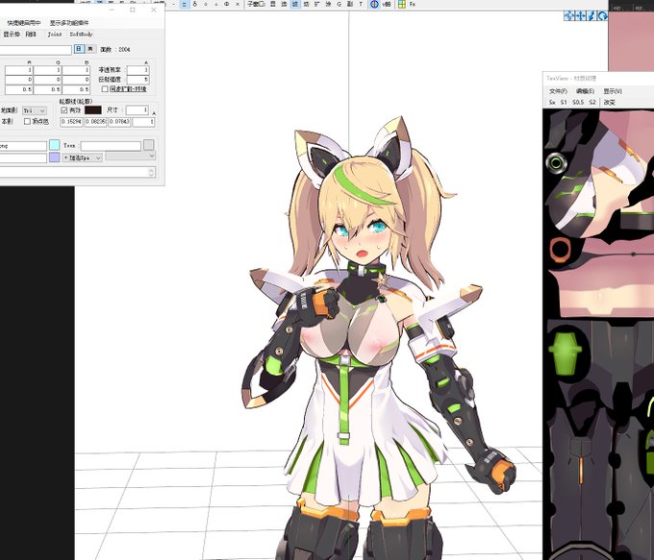Click the Toon texture input field
The image size is (654, 560).
(x=111, y=146)
